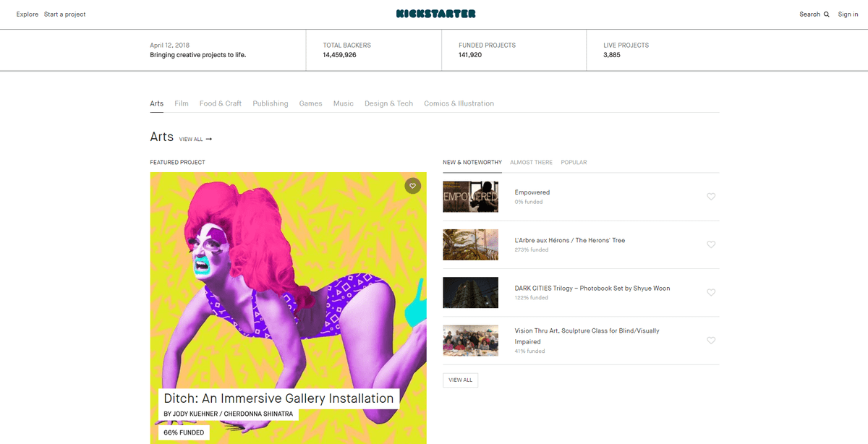Toggle the heart on featured Ditch project
Screen dimensions: 868x444
pyautogui.click(x=412, y=186)
